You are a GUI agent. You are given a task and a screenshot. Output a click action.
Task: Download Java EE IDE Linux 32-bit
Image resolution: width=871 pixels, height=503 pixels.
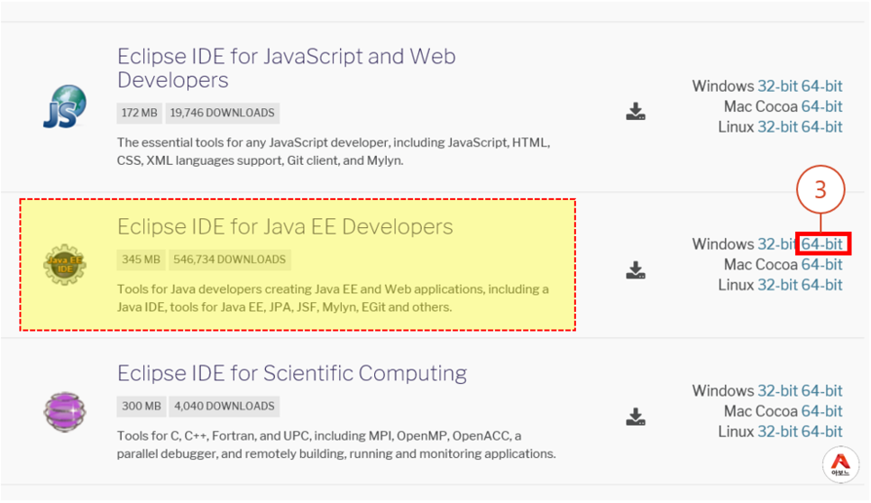(x=777, y=286)
